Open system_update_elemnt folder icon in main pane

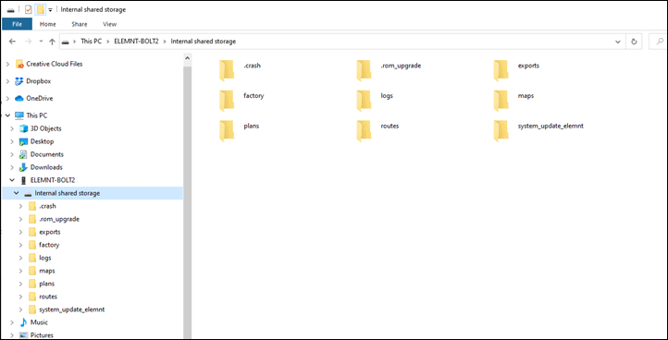pyautogui.click(x=501, y=130)
